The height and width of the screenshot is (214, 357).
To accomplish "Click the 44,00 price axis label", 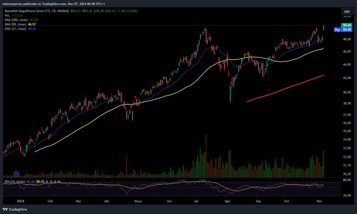I will (347, 65).
